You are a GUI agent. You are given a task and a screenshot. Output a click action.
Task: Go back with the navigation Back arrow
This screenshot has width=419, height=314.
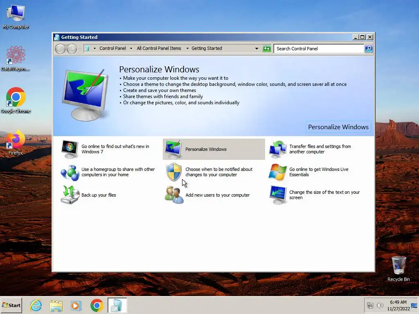60,49
